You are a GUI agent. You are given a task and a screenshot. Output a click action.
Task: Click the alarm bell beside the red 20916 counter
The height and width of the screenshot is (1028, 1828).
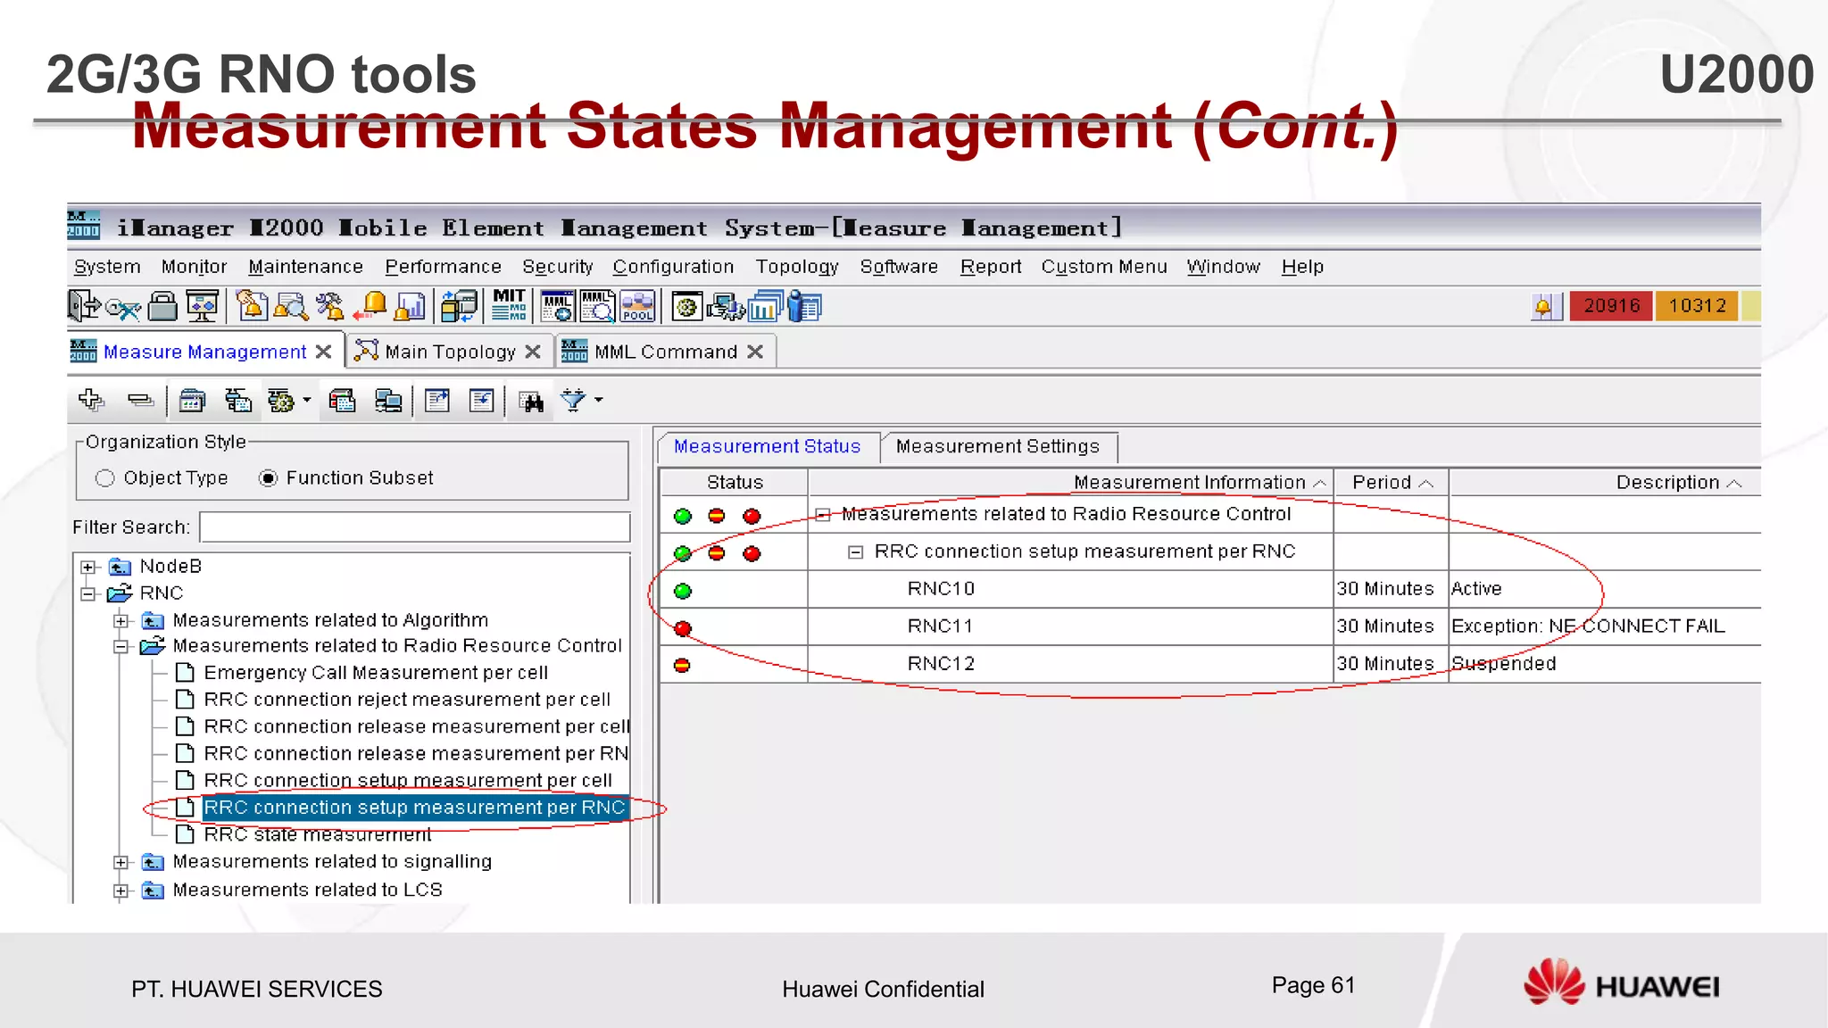pyautogui.click(x=1543, y=307)
